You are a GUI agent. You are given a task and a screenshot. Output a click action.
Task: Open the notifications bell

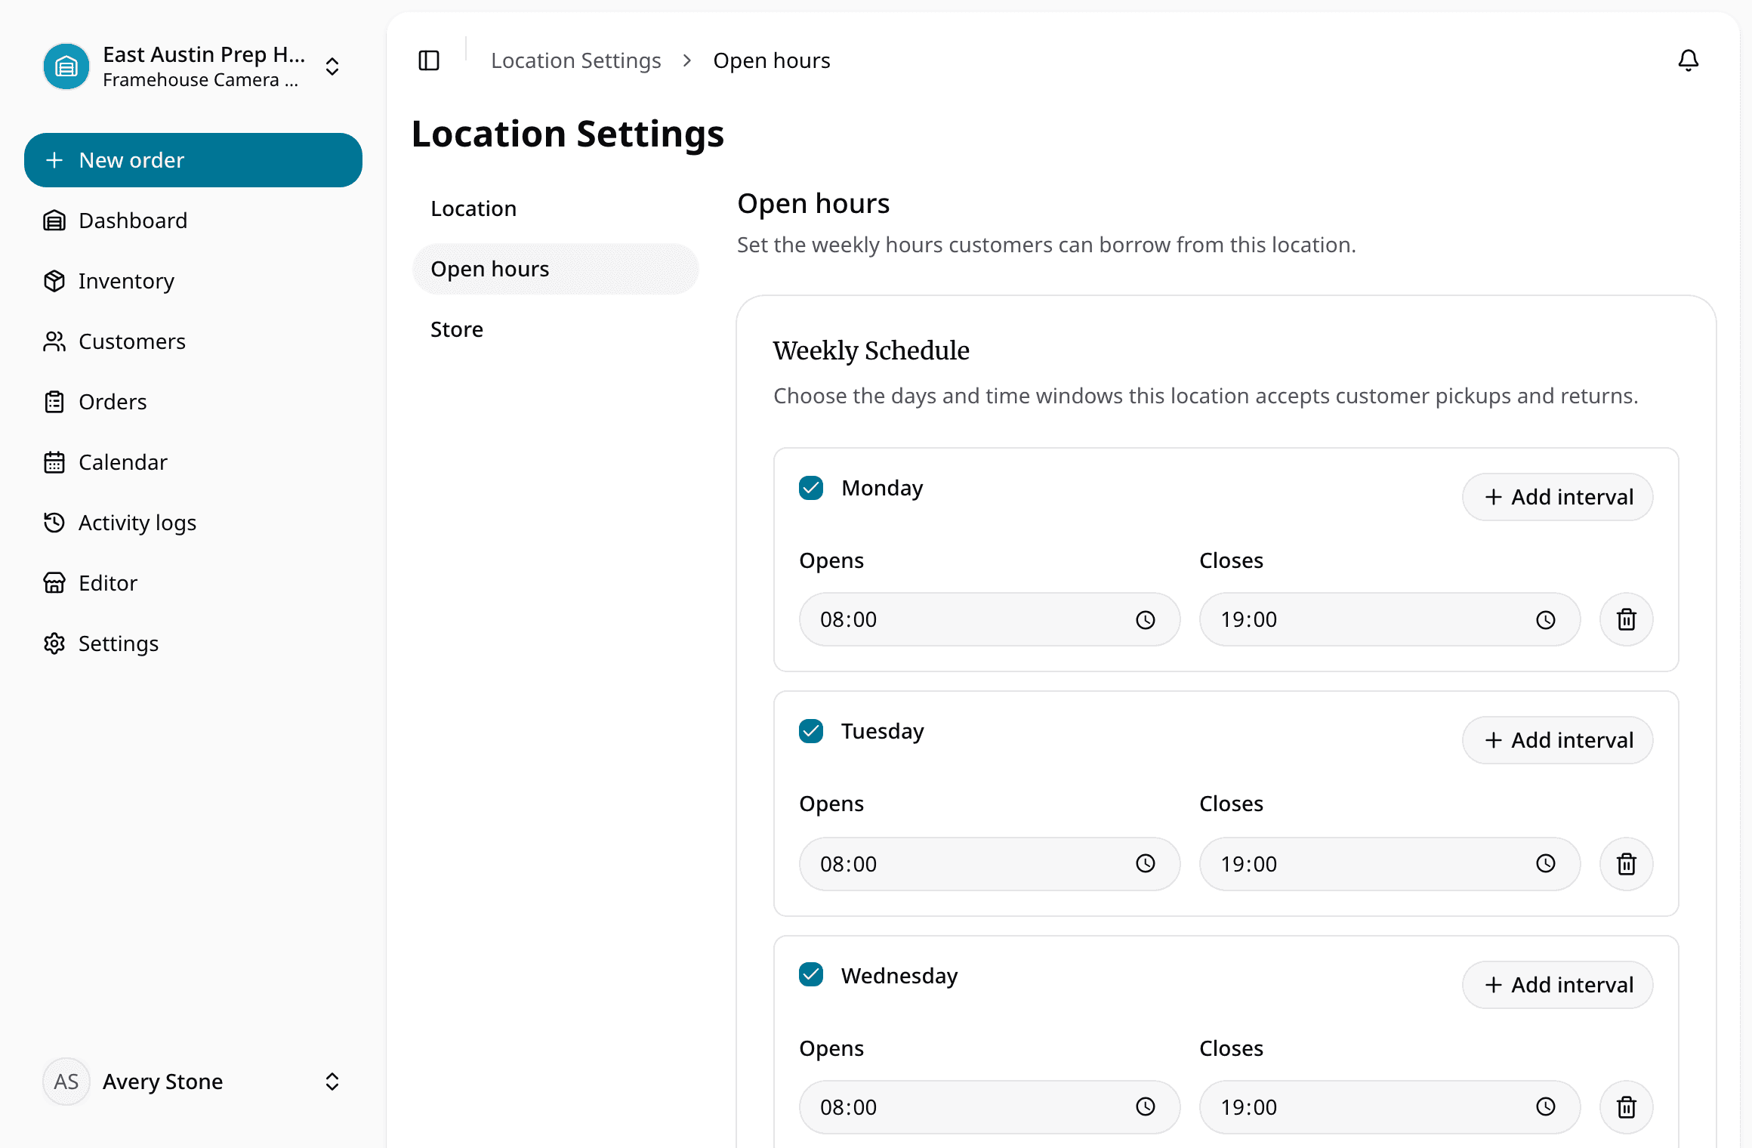click(x=1689, y=60)
